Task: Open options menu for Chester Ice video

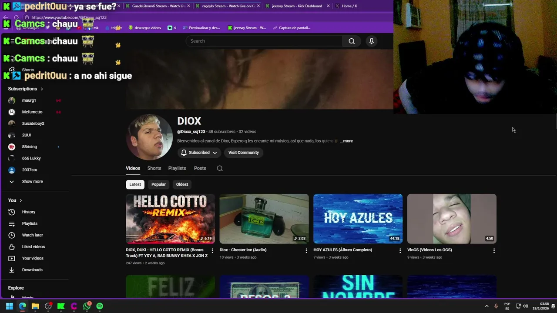Action: (x=306, y=251)
